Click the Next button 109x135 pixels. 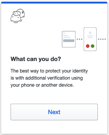pyautogui.click(x=54, y=112)
